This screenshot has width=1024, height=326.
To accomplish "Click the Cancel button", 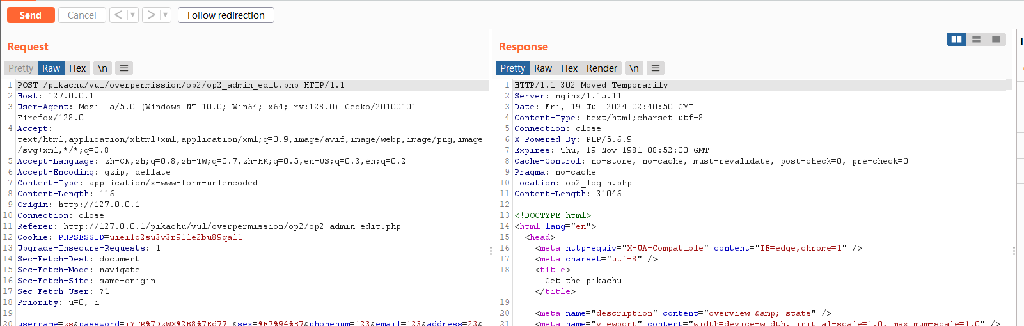I will click(82, 15).
